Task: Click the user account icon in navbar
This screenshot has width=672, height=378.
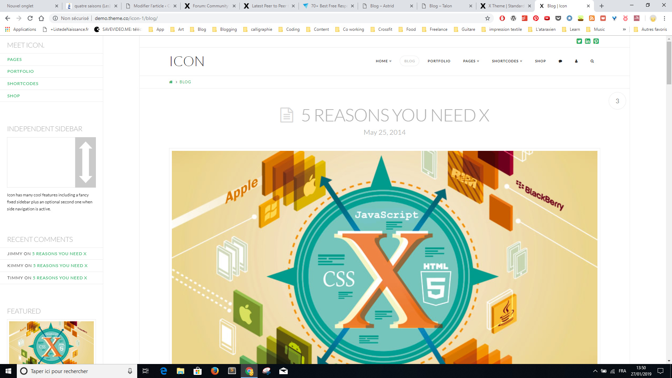Action: coord(576,61)
